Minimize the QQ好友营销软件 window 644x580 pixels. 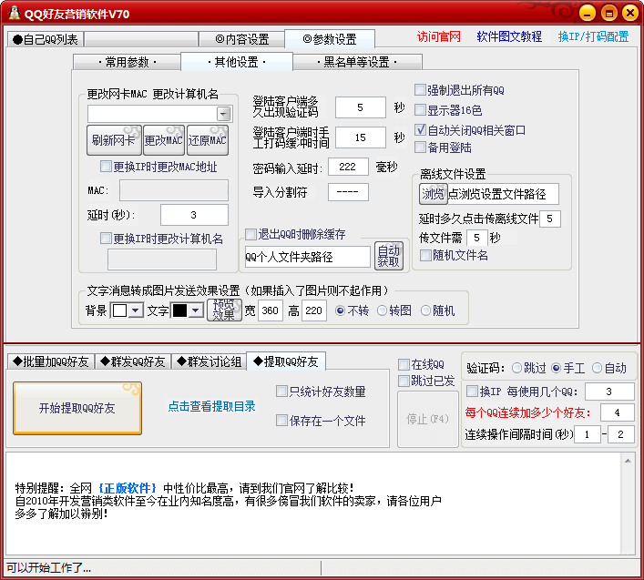coord(588,13)
